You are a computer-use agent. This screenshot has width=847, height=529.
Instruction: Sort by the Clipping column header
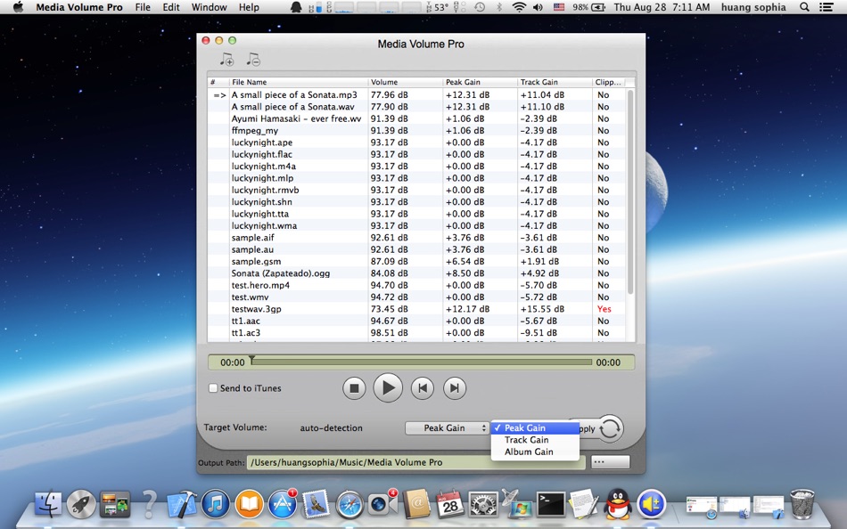coord(609,82)
